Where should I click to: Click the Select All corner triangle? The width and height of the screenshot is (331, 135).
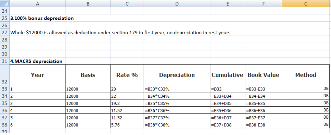(5, 4)
